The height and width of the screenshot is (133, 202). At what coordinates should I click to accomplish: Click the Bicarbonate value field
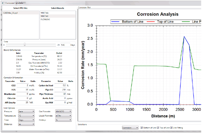point(23,94)
